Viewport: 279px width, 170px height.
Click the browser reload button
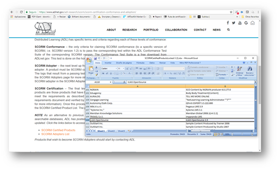point(21,12)
